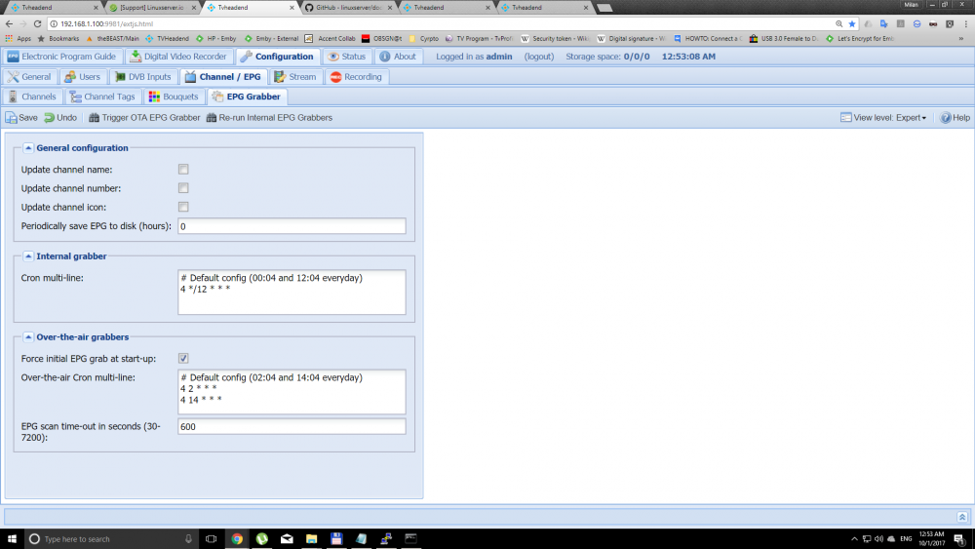975x549 pixels.
Task: Click the Periodically save EPG to disk field
Action: pos(292,226)
